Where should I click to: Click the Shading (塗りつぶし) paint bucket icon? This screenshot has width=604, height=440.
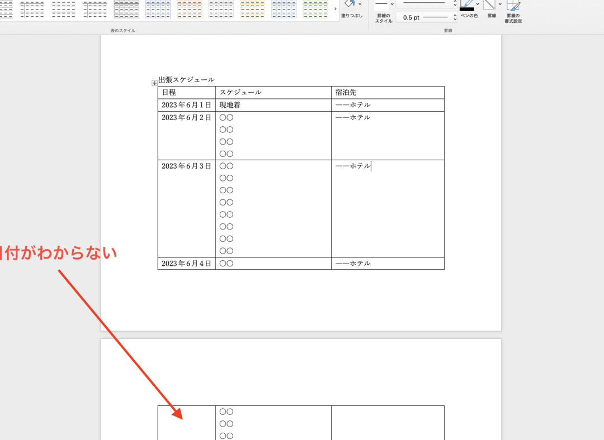(x=350, y=4)
